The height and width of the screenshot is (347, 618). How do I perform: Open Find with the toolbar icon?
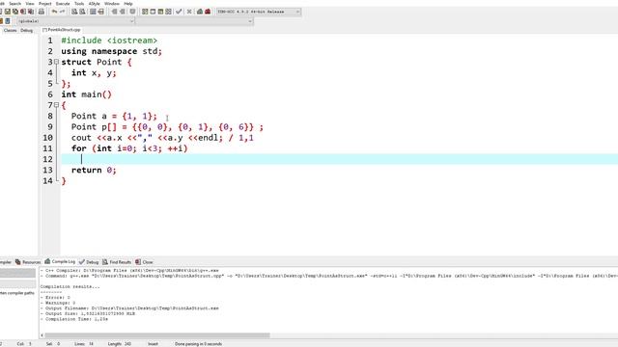pyautogui.click(x=74, y=12)
